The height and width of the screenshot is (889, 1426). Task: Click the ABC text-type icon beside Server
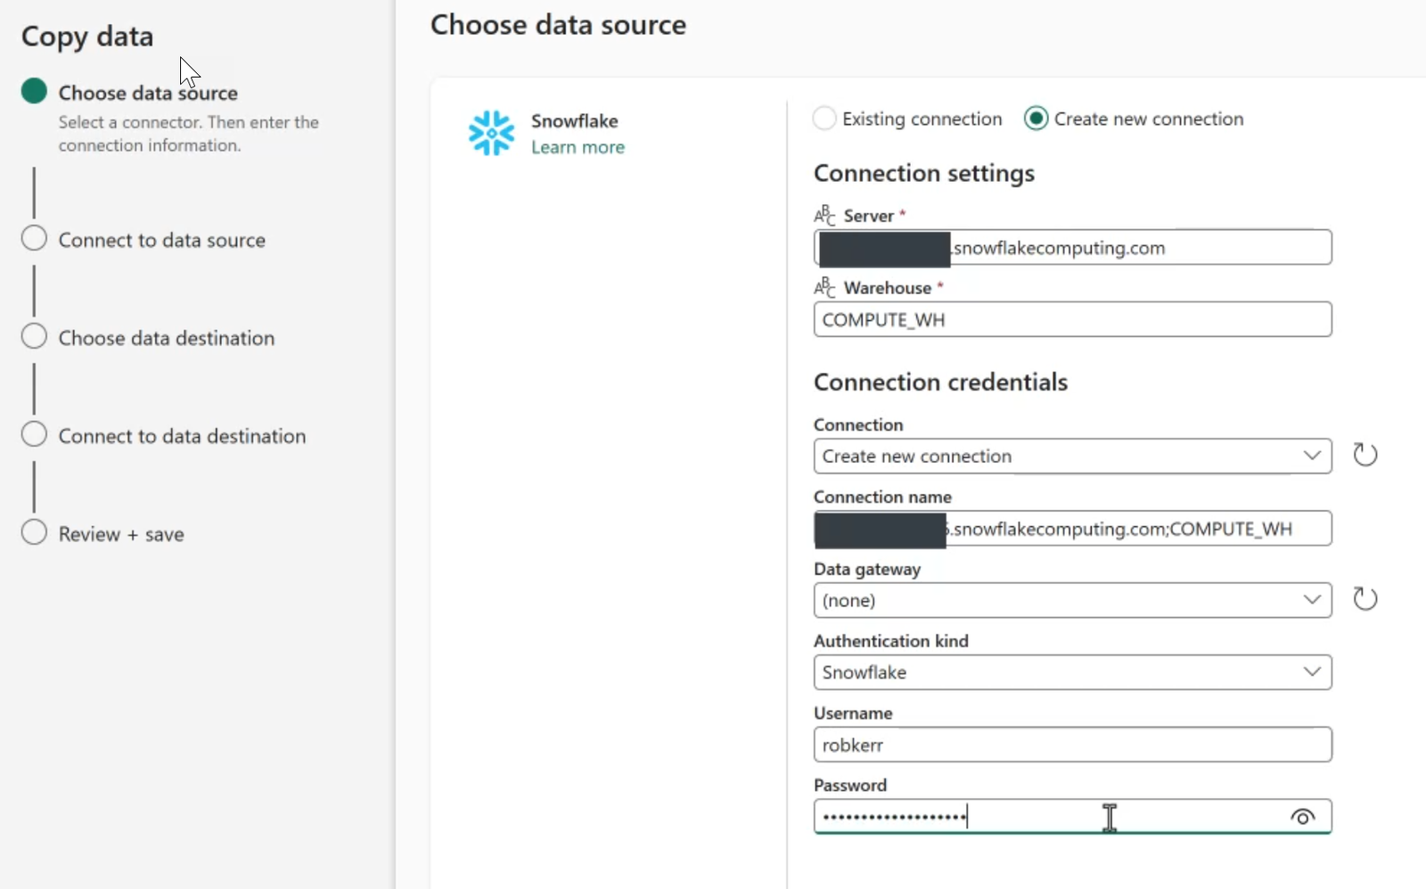pyautogui.click(x=824, y=214)
